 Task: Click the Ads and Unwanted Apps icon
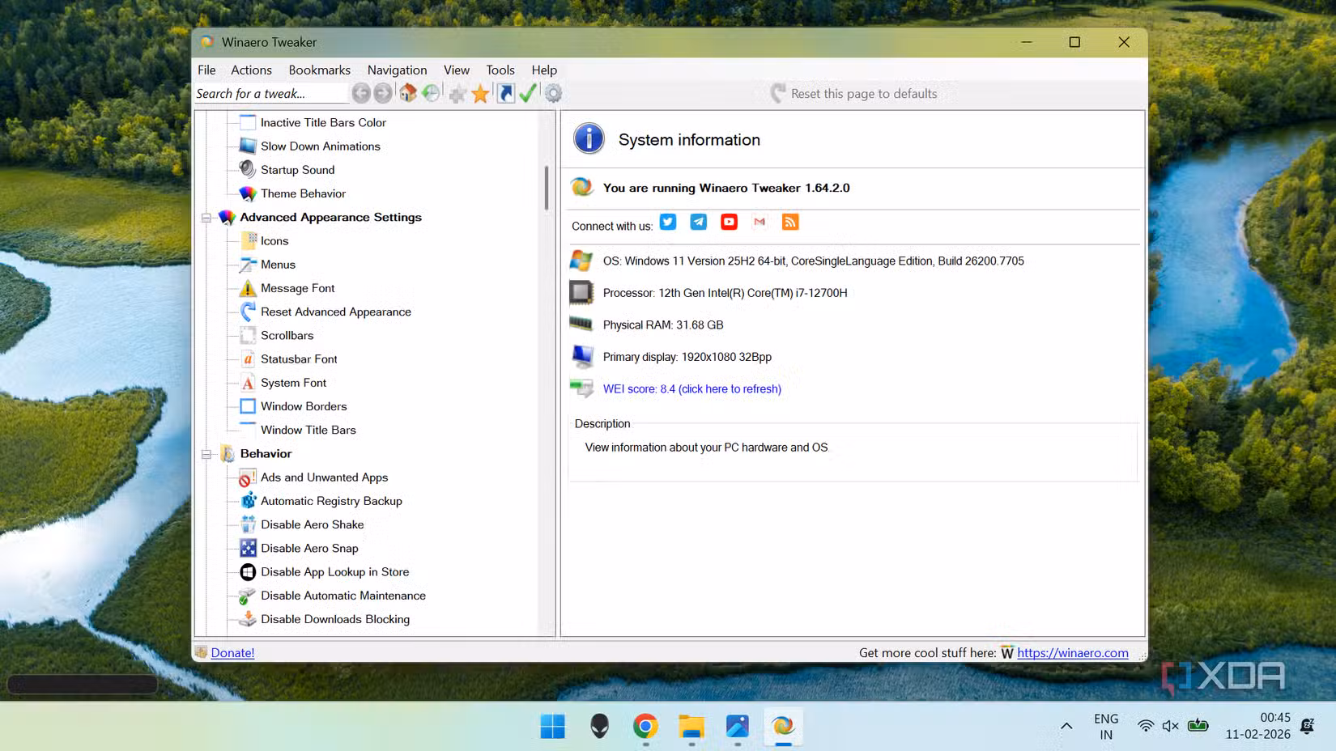point(248,477)
